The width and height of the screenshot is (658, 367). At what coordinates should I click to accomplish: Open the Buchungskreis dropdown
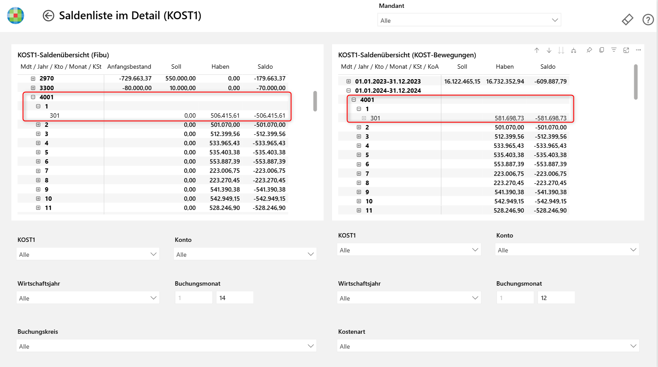point(166,346)
